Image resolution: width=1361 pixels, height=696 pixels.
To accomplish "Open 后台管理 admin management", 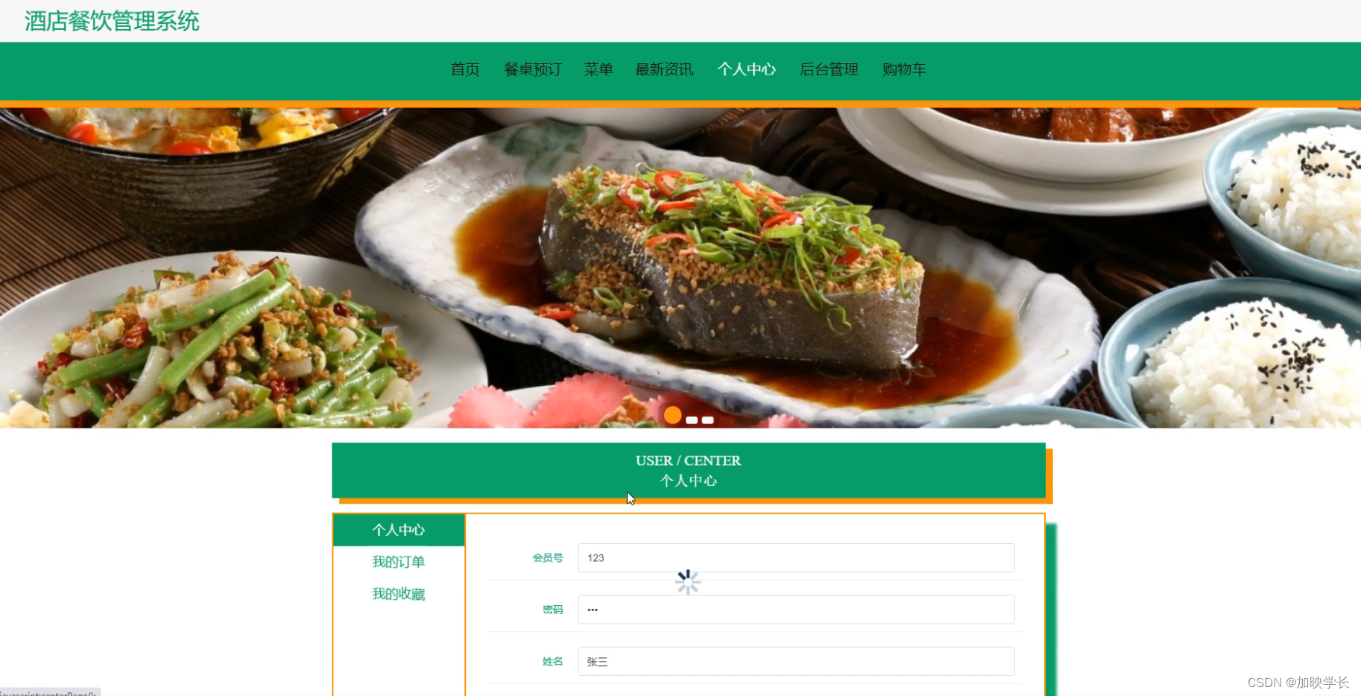I will pos(829,69).
